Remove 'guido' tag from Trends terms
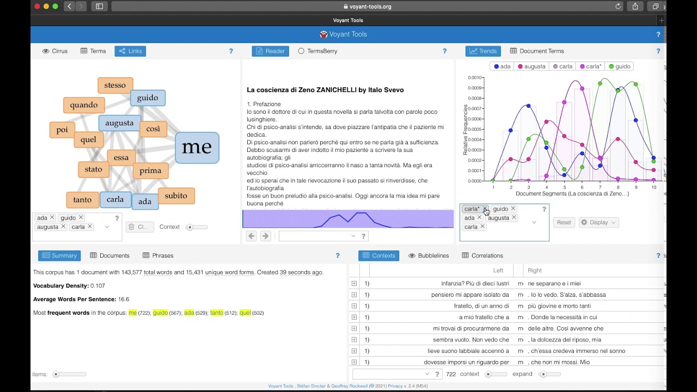 pyautogui.click(x=513, y=209)
